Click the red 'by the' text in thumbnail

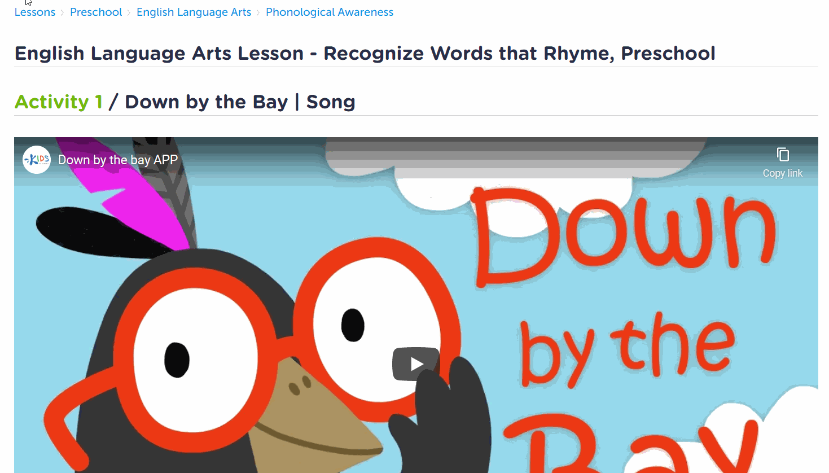[626, 350]
